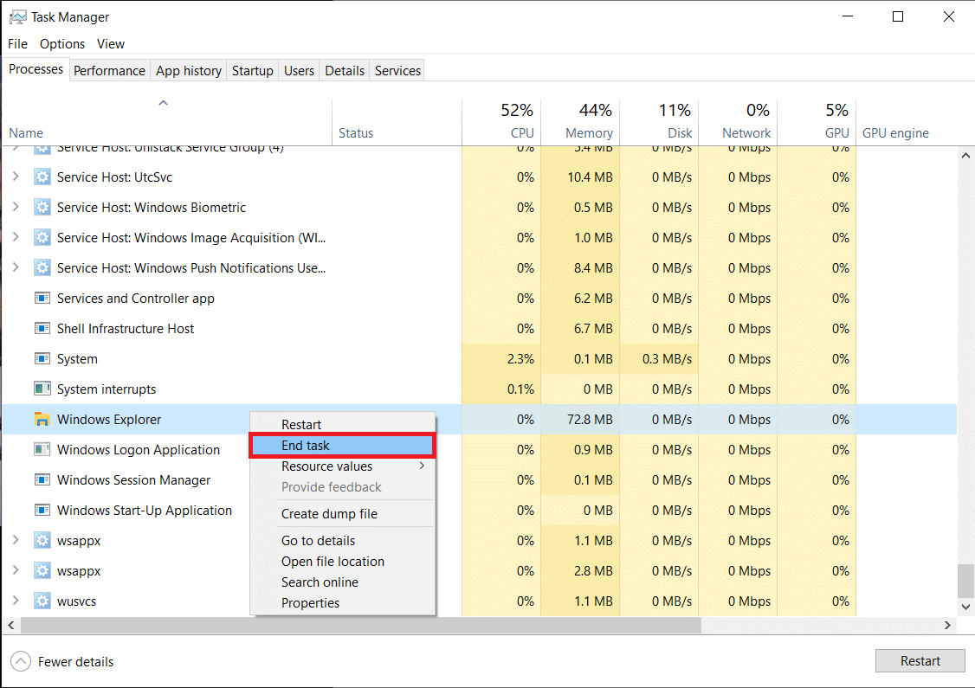Viewport: 975px width, 688px height.
Task: Switch to the App history tab
Action: pos(189,71)
